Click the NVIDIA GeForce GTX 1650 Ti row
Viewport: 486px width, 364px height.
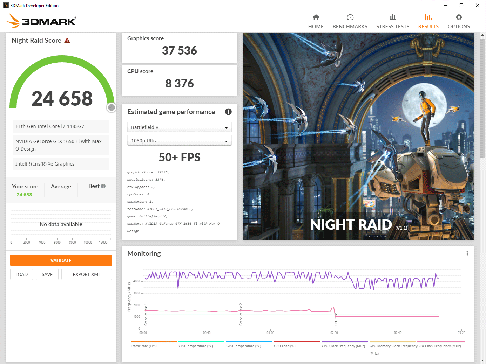(x=61, y=145)
